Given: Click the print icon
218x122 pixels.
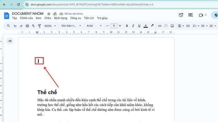Looking at the screenshot, I should (x=27, y=26).
